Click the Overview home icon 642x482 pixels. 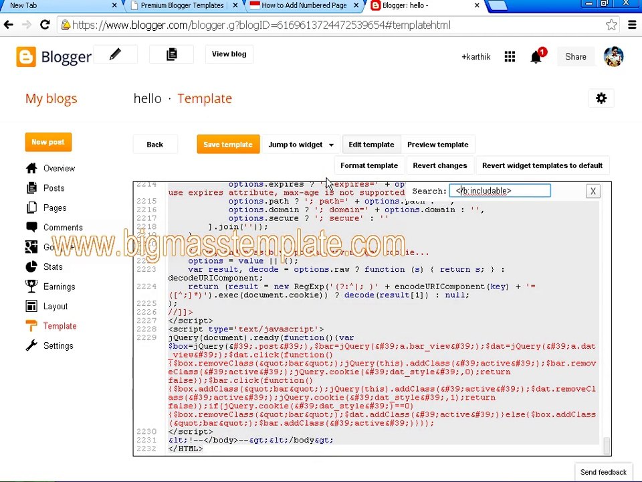[31, 168]
